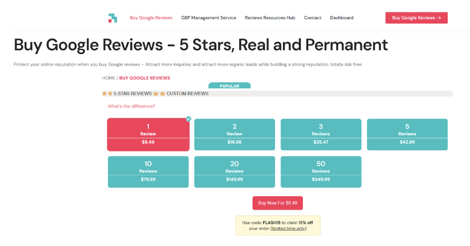
Task: Click the star icons before 5-STAR REVIEWS
Action: pyautogui.click(x=107, y=94)
